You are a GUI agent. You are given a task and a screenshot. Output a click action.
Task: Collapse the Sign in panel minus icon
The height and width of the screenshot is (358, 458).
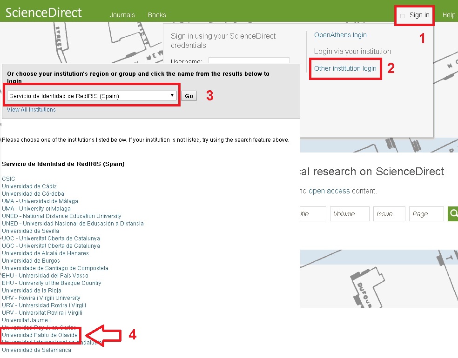pyautogui.click(x=402, y=16)
